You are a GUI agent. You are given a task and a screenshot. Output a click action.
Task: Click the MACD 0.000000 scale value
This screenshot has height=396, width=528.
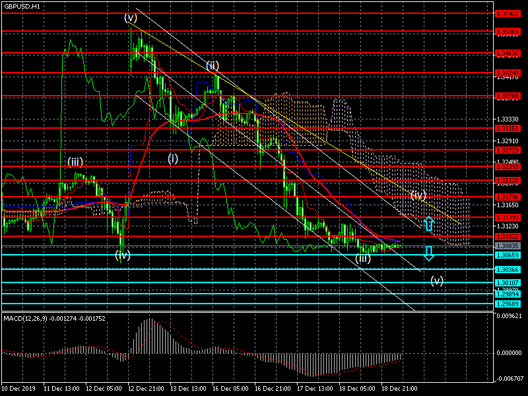510,354
